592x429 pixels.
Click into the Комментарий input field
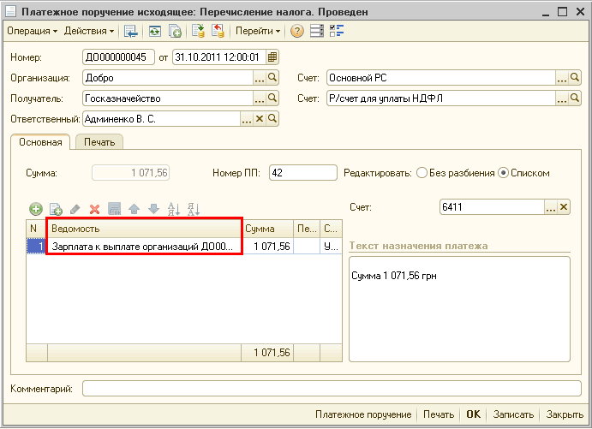pos(332,390)
